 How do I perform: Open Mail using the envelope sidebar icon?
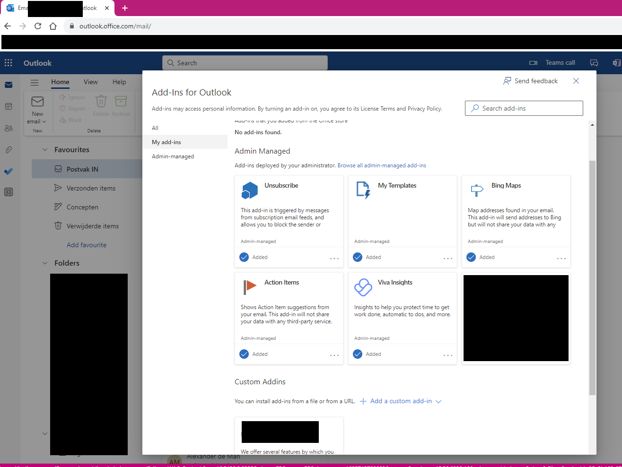pos(9,85)
